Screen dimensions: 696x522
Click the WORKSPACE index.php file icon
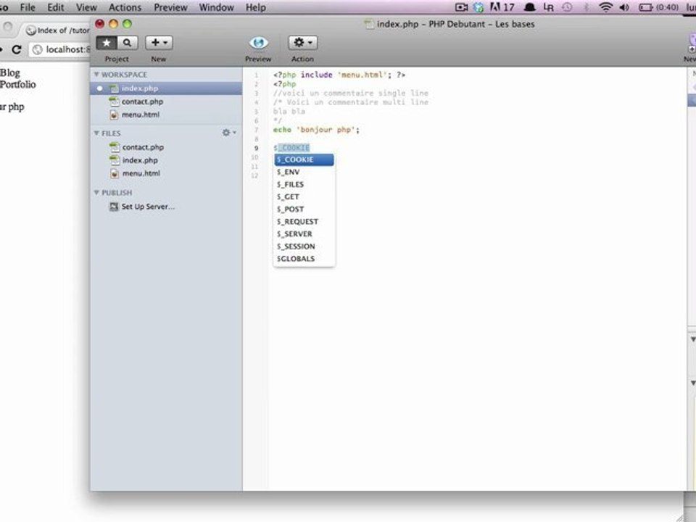114,88
